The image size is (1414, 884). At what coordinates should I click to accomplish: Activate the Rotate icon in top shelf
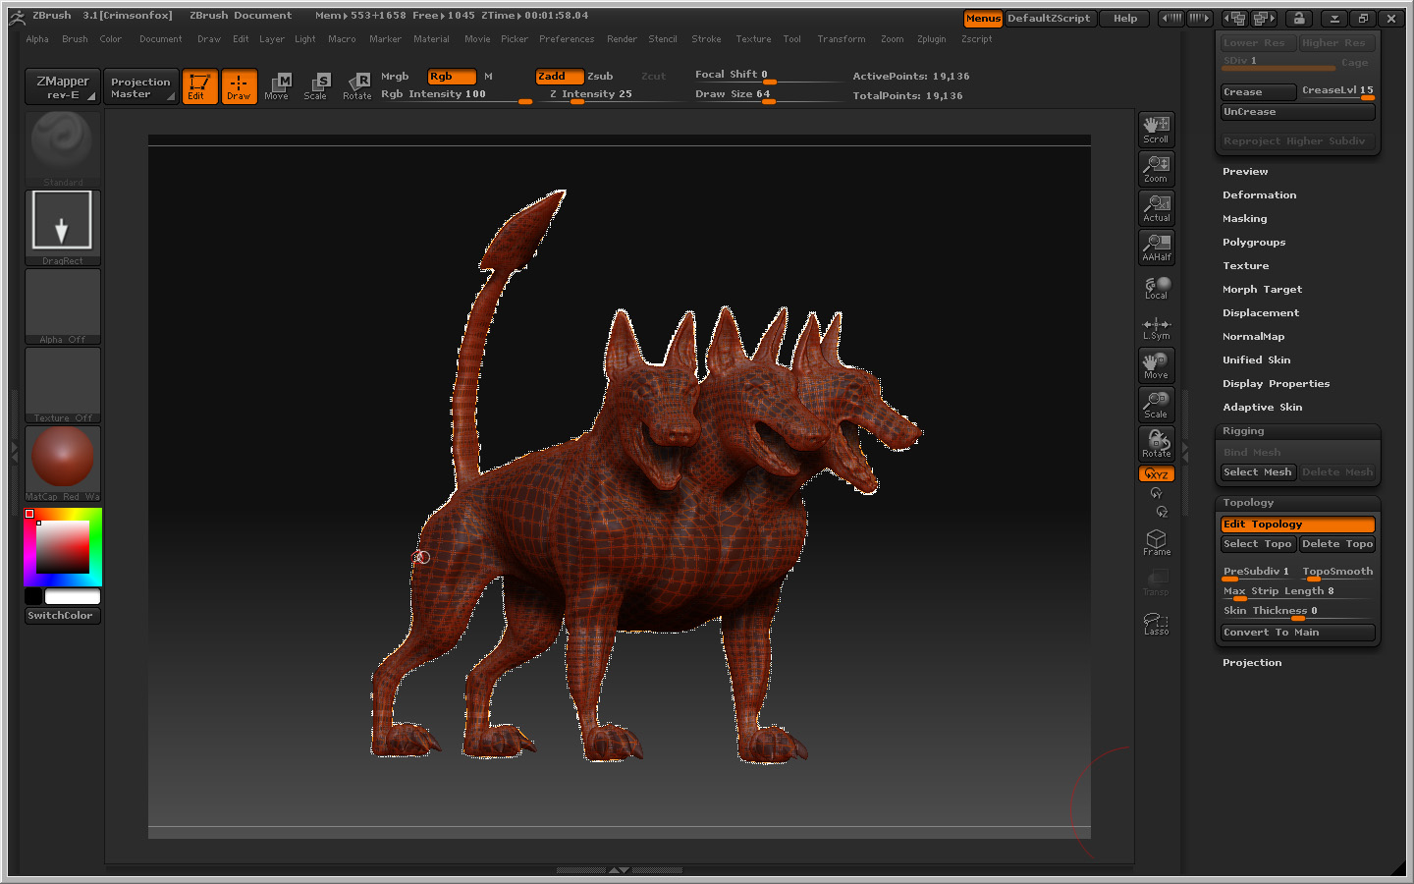point(357,86)
